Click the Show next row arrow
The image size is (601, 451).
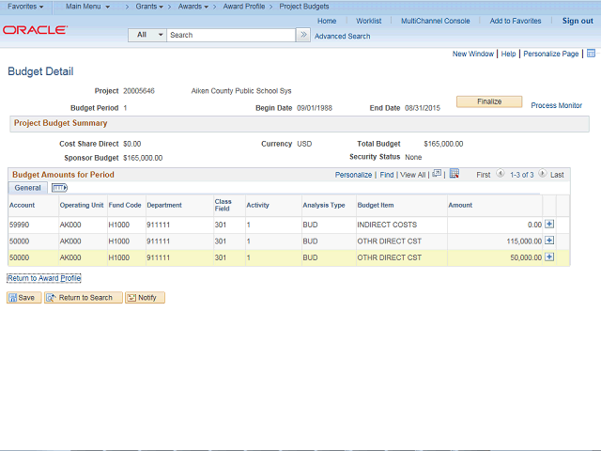coord(541,175)
